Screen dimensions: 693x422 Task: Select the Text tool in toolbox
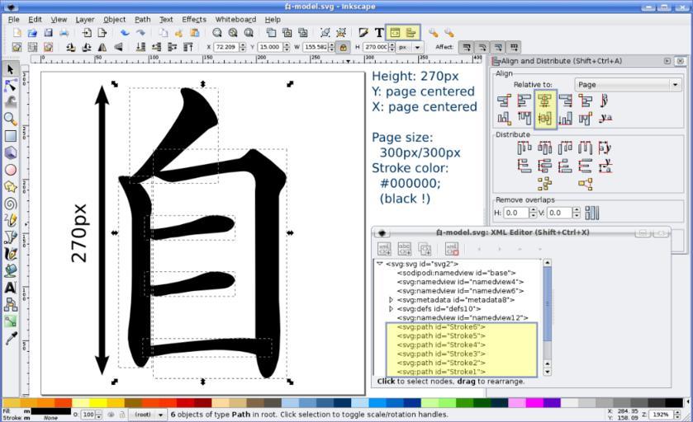10,288
